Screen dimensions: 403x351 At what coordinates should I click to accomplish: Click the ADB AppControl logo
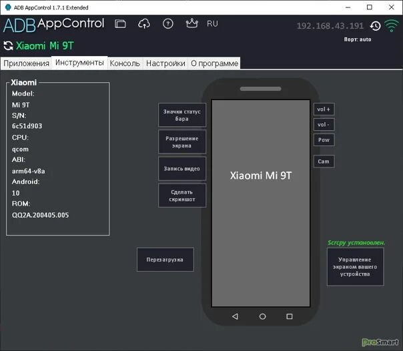pos(54,25)
